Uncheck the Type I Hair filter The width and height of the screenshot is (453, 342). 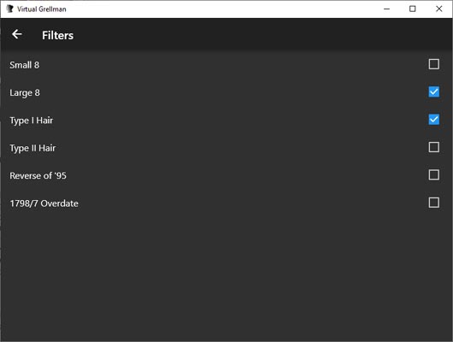coord(433,120)
